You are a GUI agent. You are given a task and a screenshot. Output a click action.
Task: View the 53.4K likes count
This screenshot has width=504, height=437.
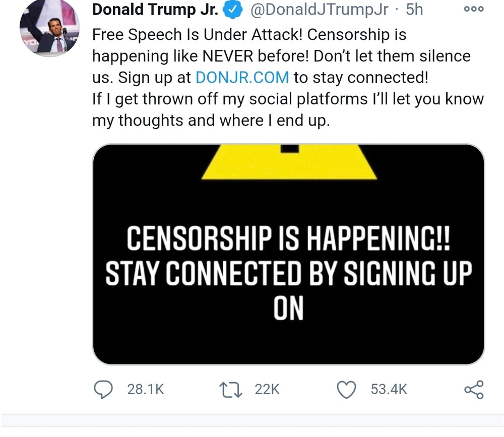pos(389,390)
